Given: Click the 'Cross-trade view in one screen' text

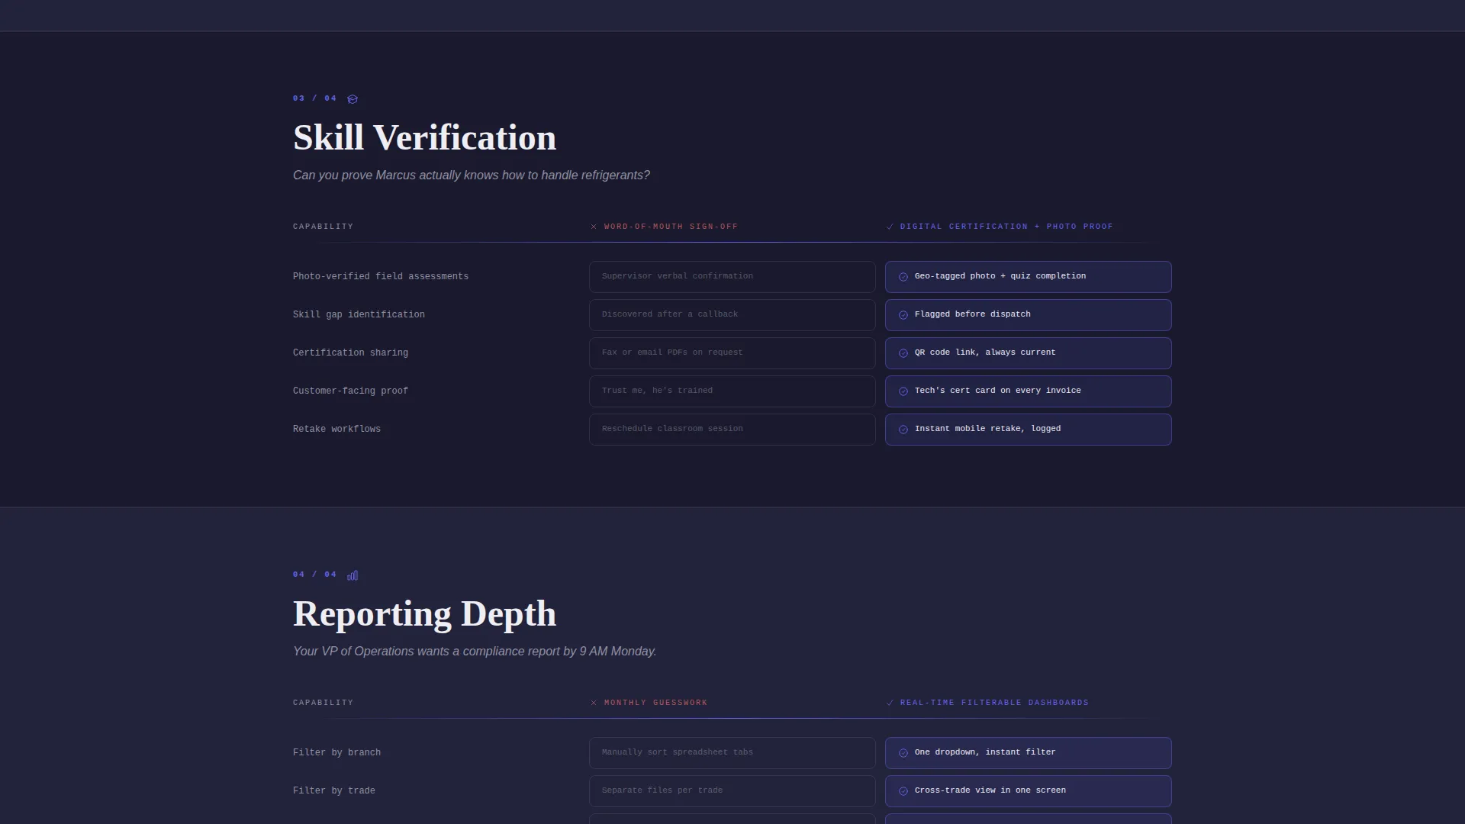Looking at the screenshot, I should click(x=990, y=790).
